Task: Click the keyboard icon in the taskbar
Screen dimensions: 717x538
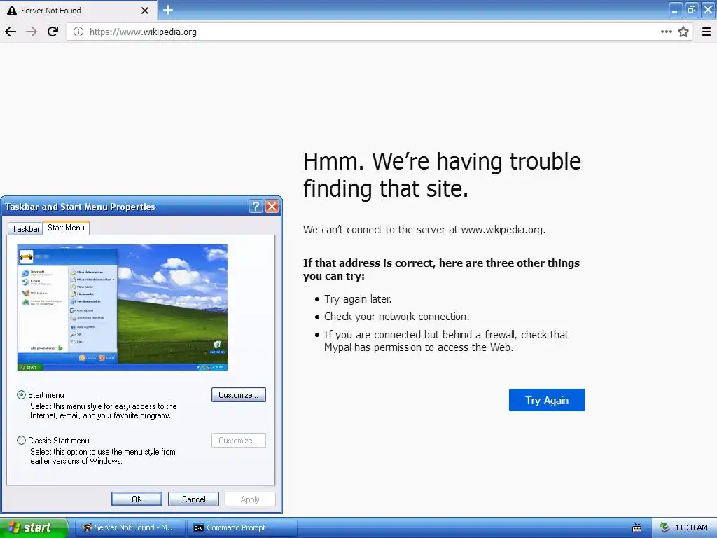Action: (x=637, y=528)
